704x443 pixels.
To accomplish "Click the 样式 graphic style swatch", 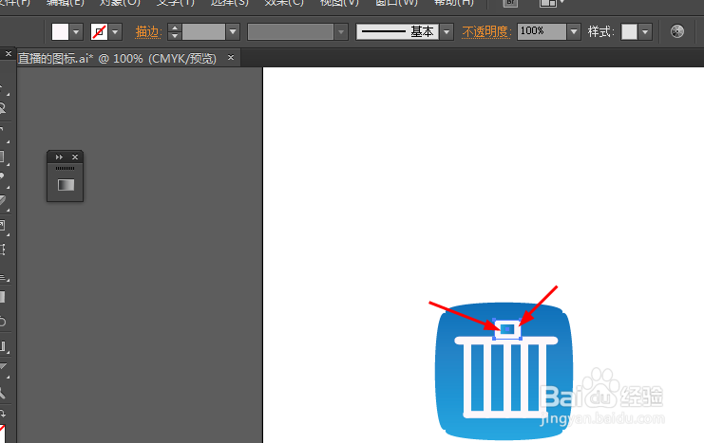I will pyautogui.click(x=629, y=32).
